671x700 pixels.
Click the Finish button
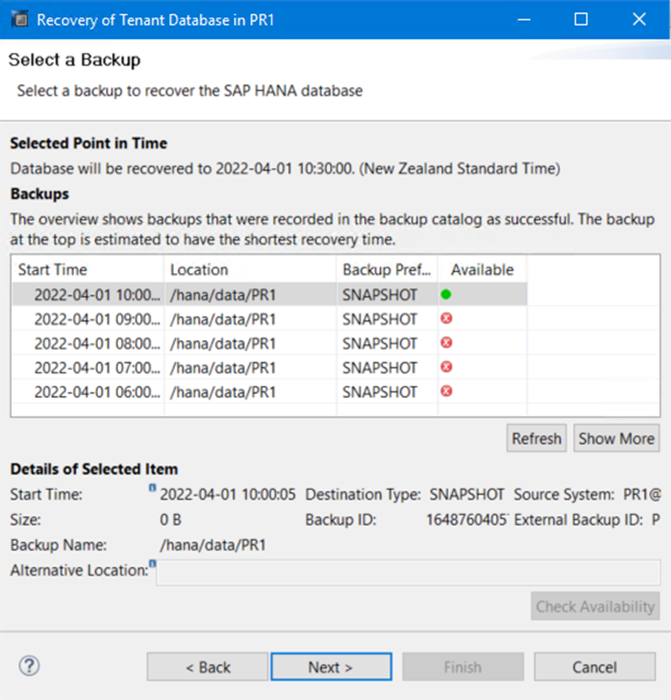[463, 667]
